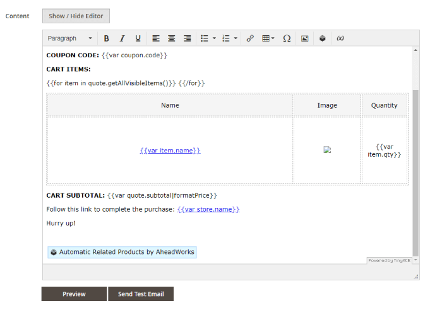
Task: Click the editor resize handle
Action: 416,277
